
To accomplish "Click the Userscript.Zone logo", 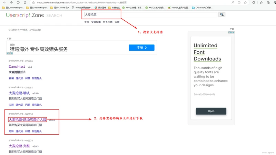I will point(25,15).
